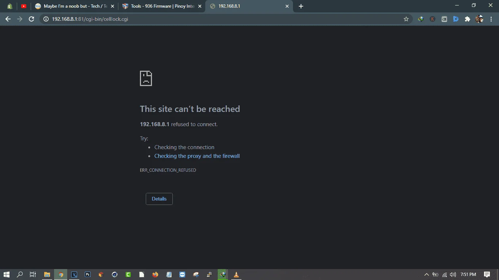
Task: Restore down the Chrome window
Action: click(474, 5)
